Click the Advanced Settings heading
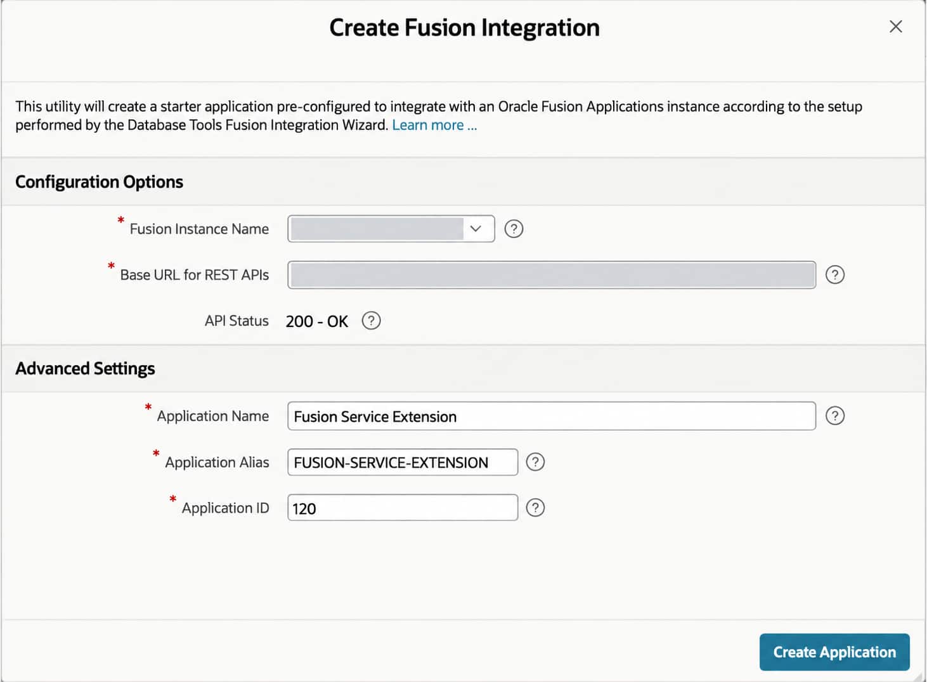This screenshot has width=927, height=682. pyautogui.click(x=85, y=368)
